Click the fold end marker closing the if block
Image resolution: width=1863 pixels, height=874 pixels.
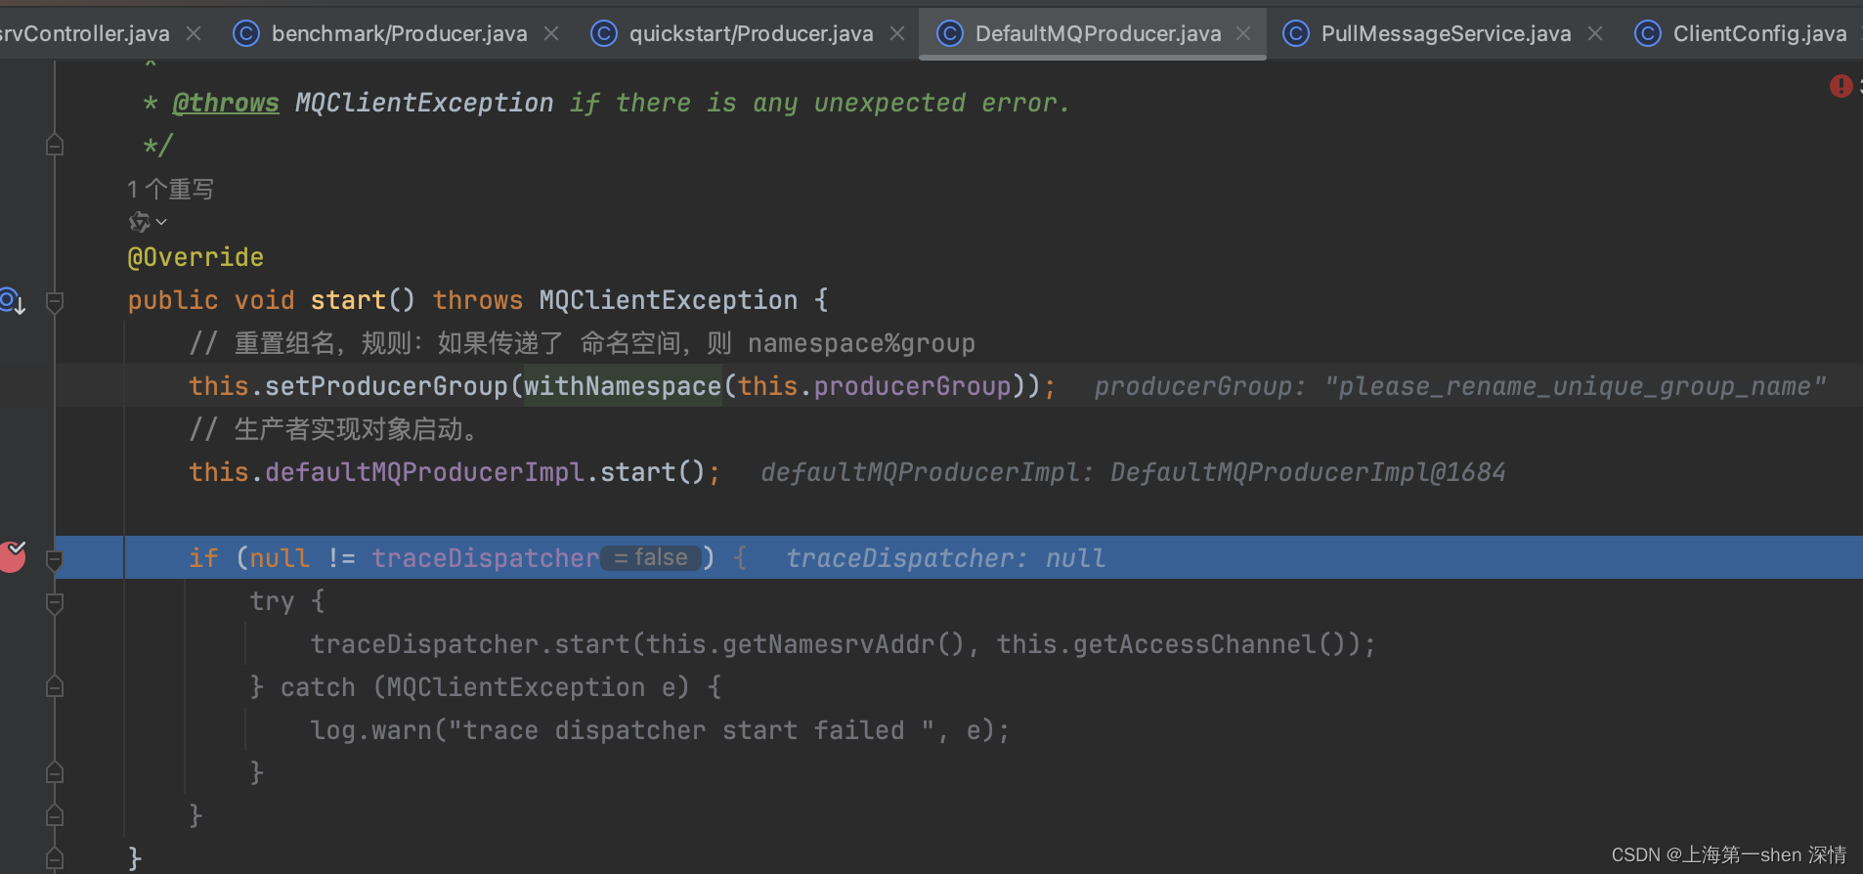55,816
